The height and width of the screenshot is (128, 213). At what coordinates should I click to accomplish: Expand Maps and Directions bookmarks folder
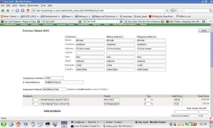pyautogui.click(x=105, y=16)
